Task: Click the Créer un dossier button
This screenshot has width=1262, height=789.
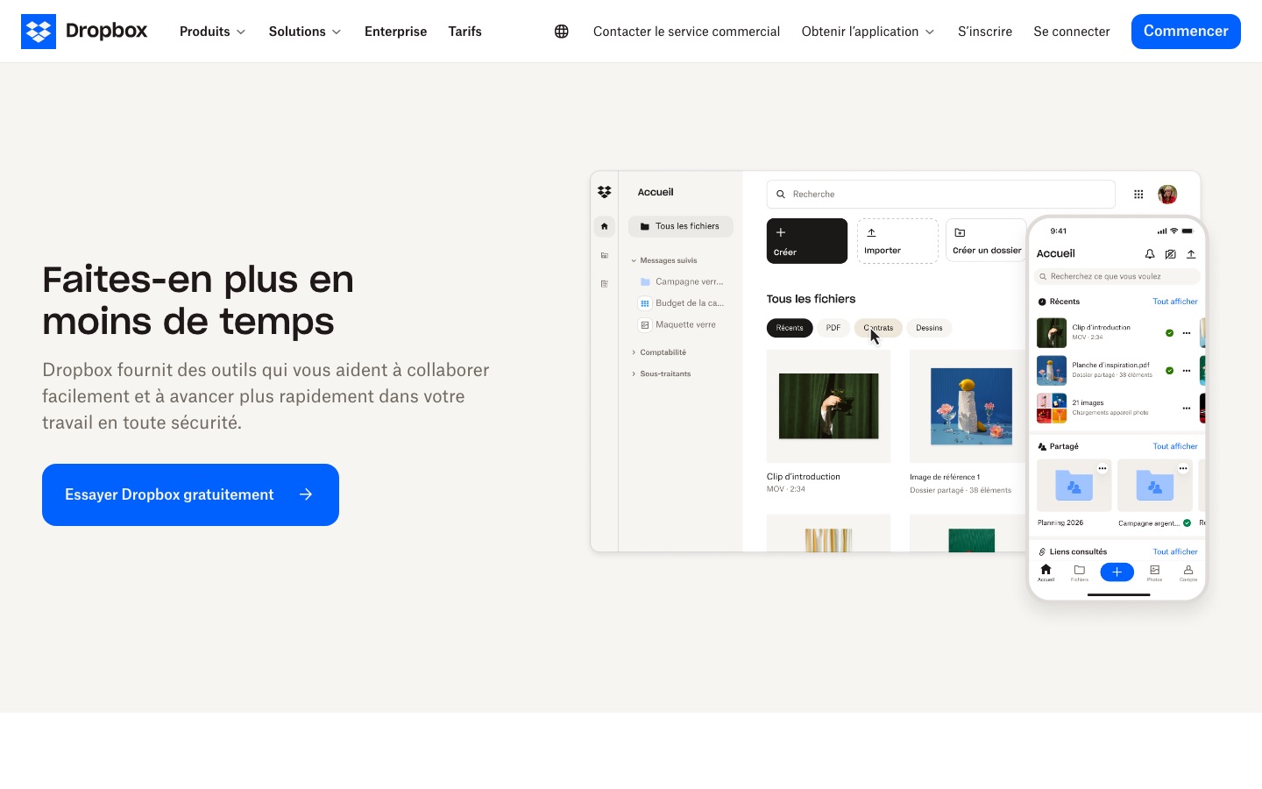Action: [x=987, y=241]
